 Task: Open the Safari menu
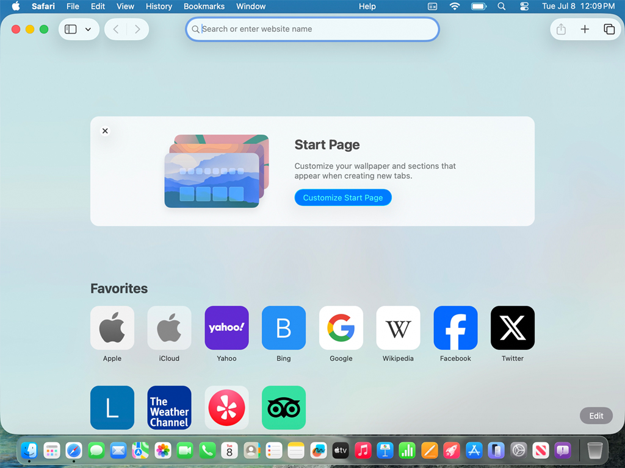43,6
